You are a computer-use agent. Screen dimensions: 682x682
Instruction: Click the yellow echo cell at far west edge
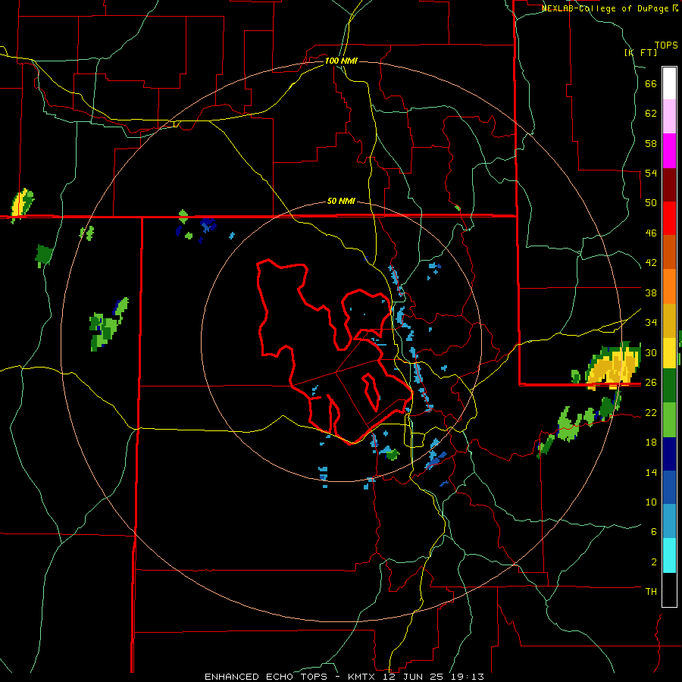click(x=22, y=204)
